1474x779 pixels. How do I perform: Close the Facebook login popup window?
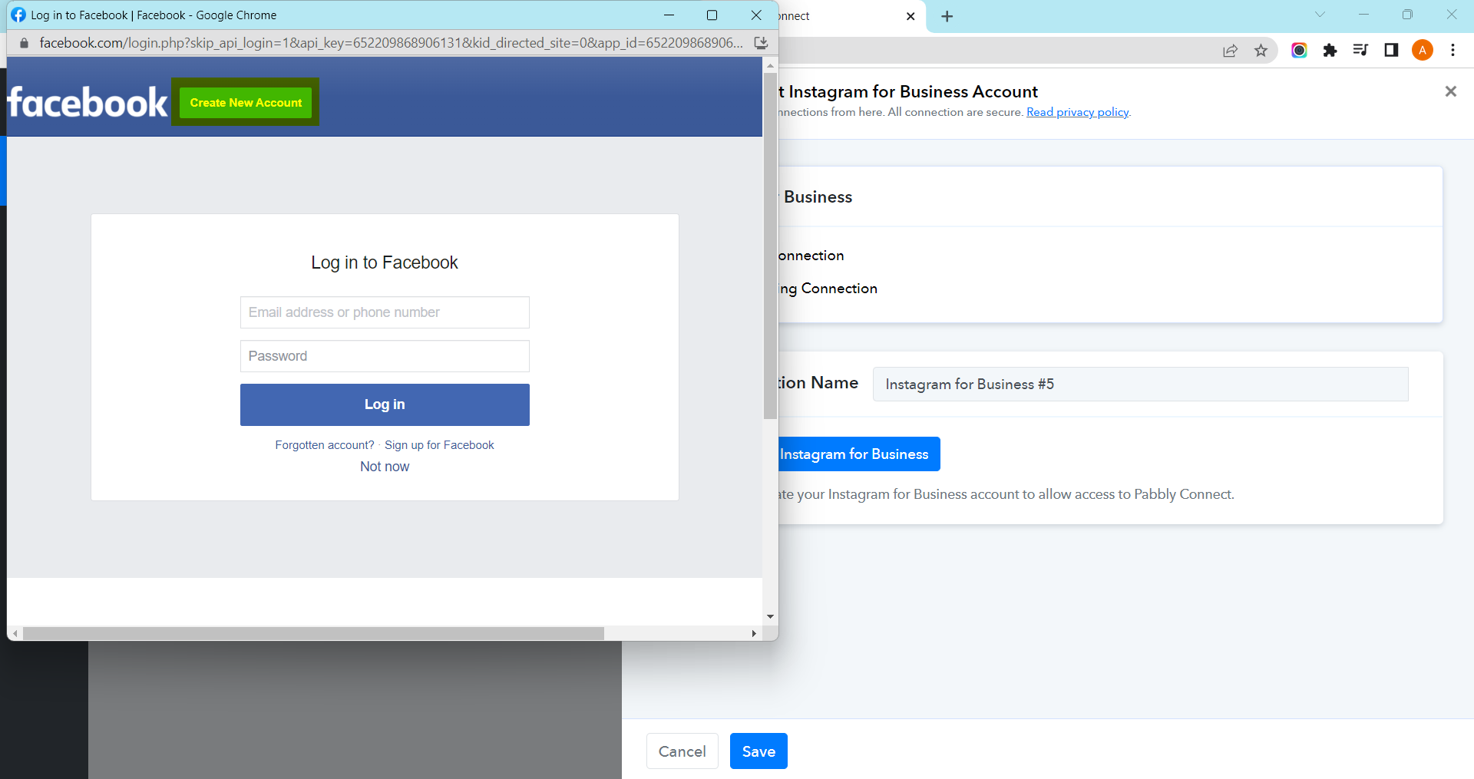tap(756, 15)
